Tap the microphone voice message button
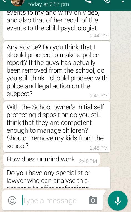 [118, 201]
